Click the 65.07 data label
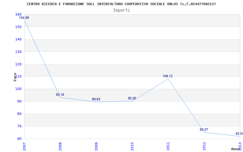This screenshot has width=243, height=152. tap(204, 130)
